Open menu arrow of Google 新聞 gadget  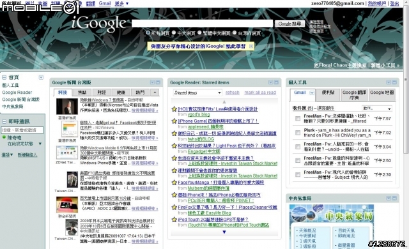[152, 82]
